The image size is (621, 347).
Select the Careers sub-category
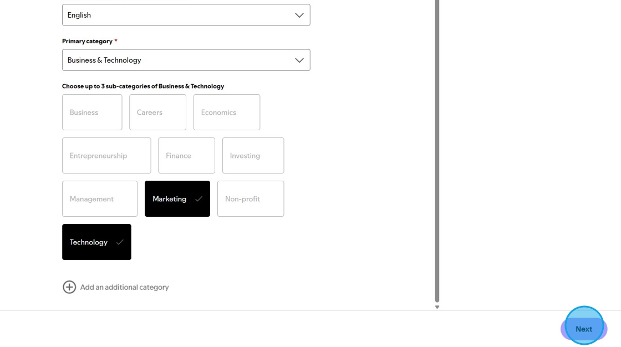tap(157, 112)
